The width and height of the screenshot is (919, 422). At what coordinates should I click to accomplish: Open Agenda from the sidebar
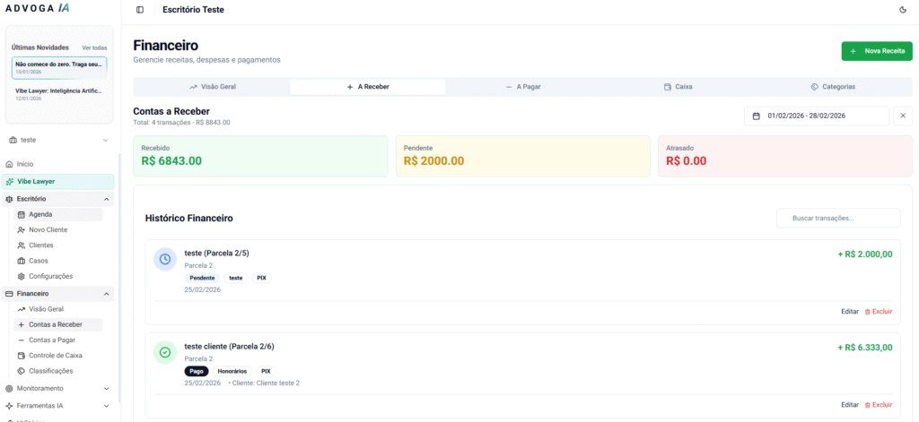[x=40, y=214]
